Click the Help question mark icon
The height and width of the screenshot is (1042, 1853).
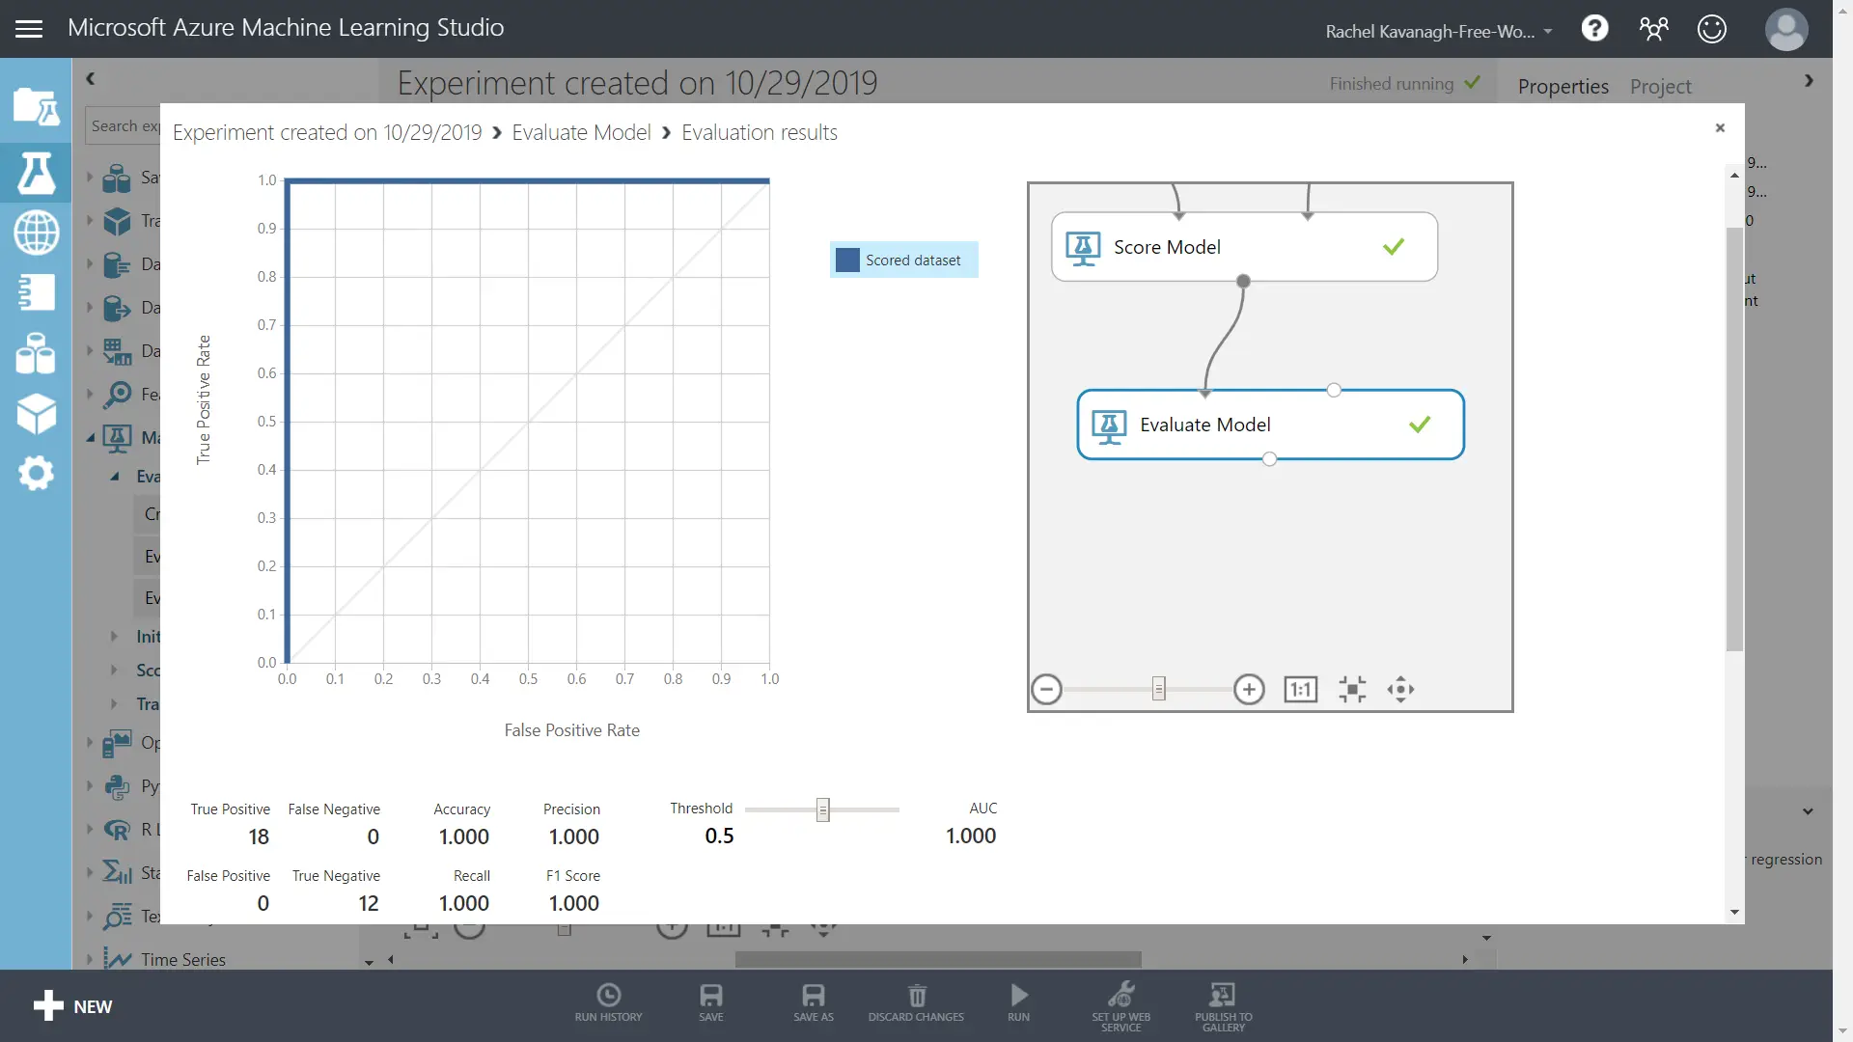1594,29
